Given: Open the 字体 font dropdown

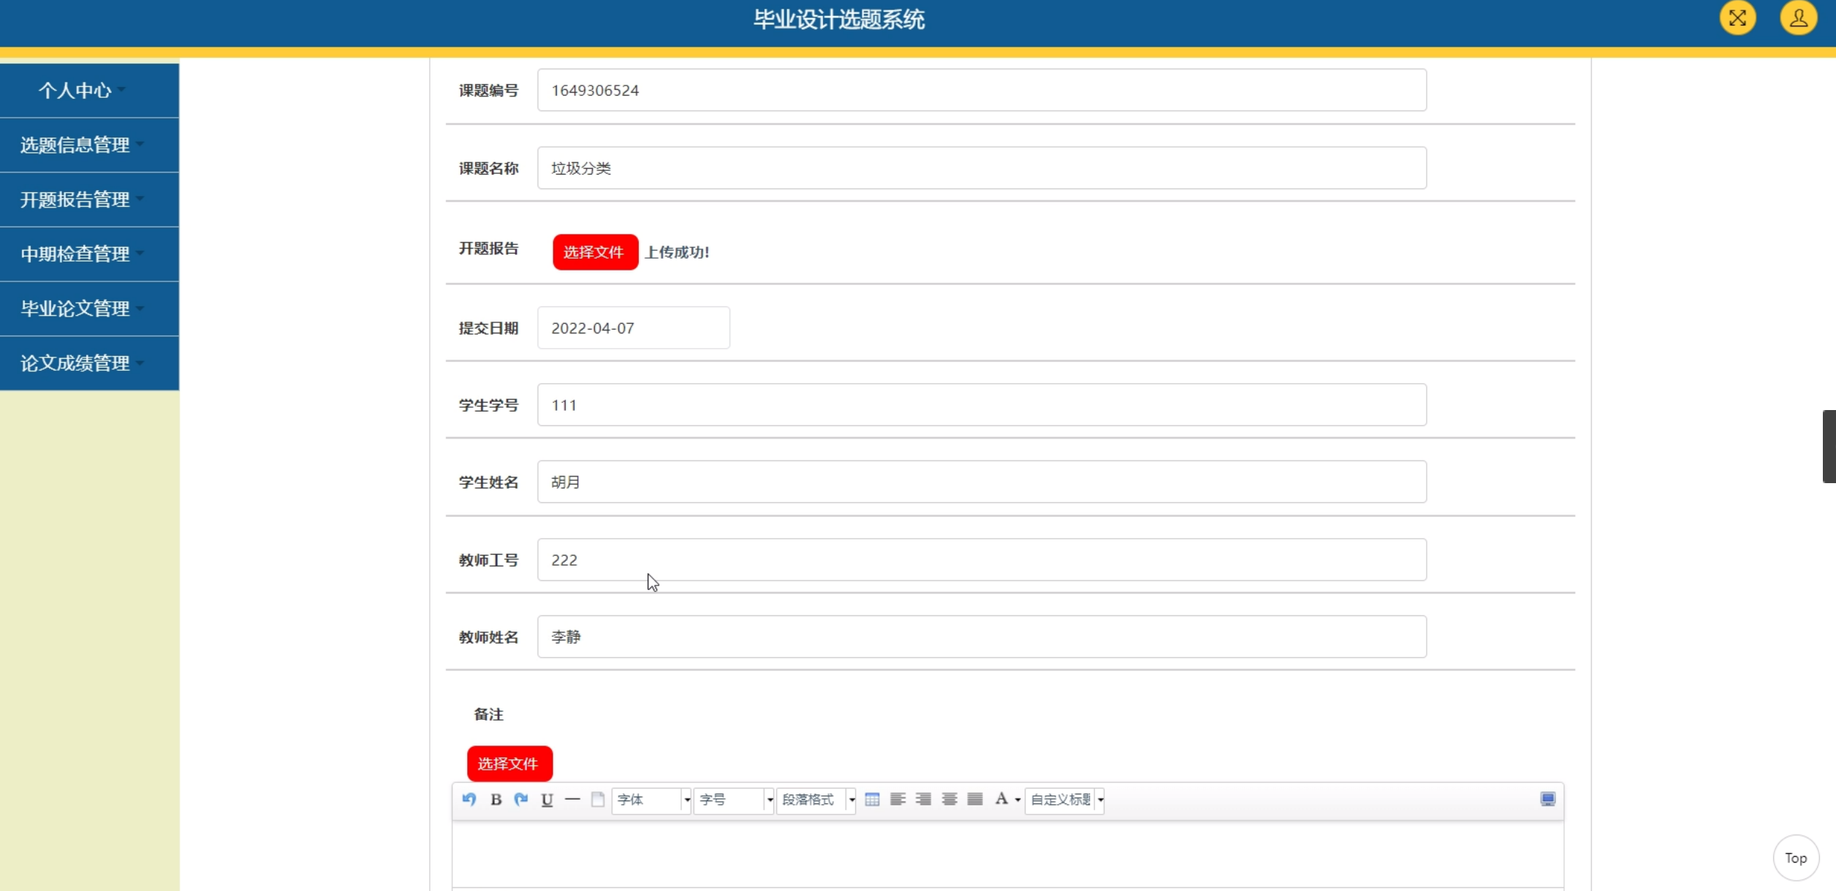Looking at the screenshot, I should 651,800.
